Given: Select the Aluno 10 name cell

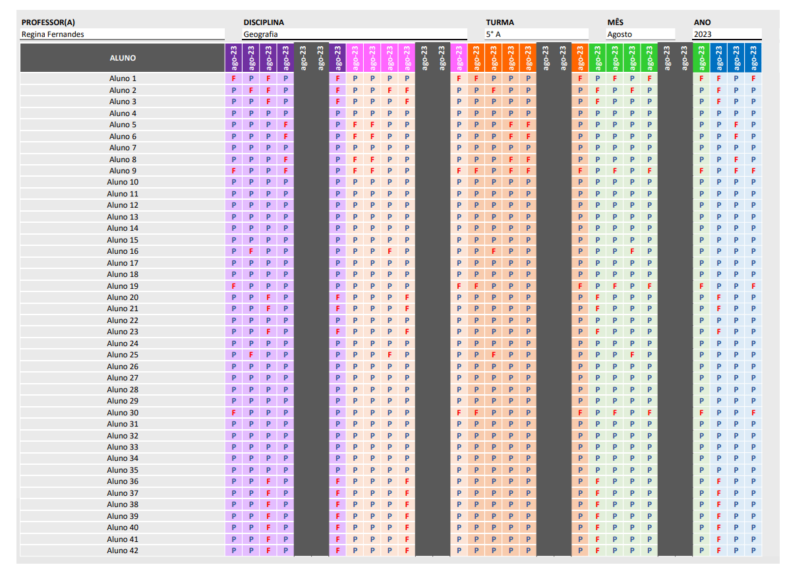Looking at the screenshot, I should click(x=123, y=182).
